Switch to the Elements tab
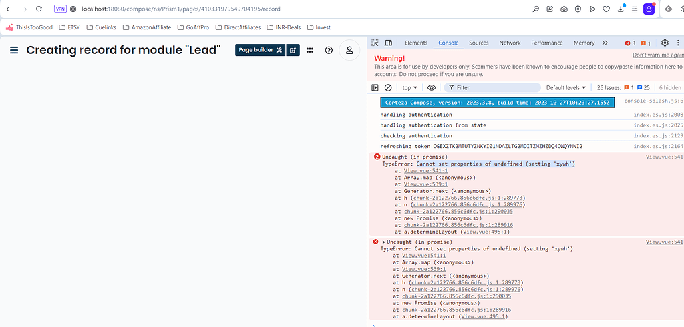 [416, 43]
